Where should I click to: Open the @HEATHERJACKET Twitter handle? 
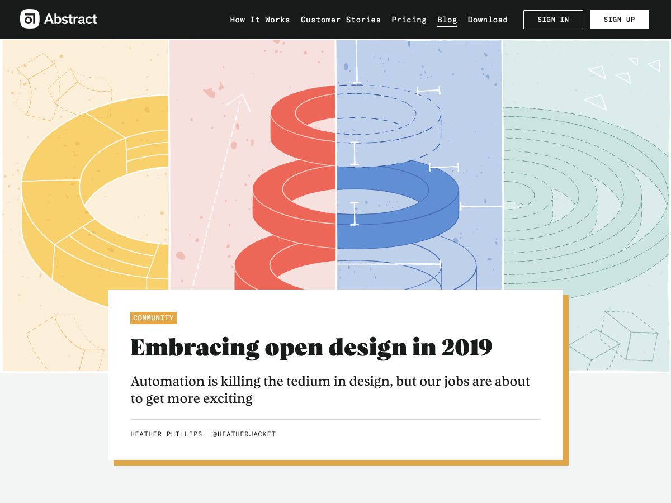point(244,434)
